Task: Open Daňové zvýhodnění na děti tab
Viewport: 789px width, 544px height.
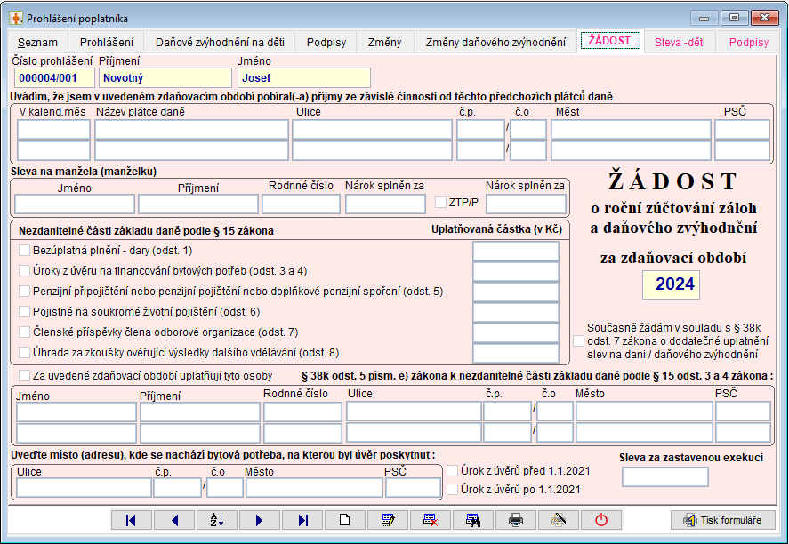Action: tap(220, 43)
